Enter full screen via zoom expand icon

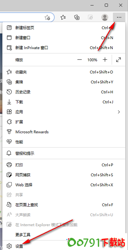(x=118, y=60)
